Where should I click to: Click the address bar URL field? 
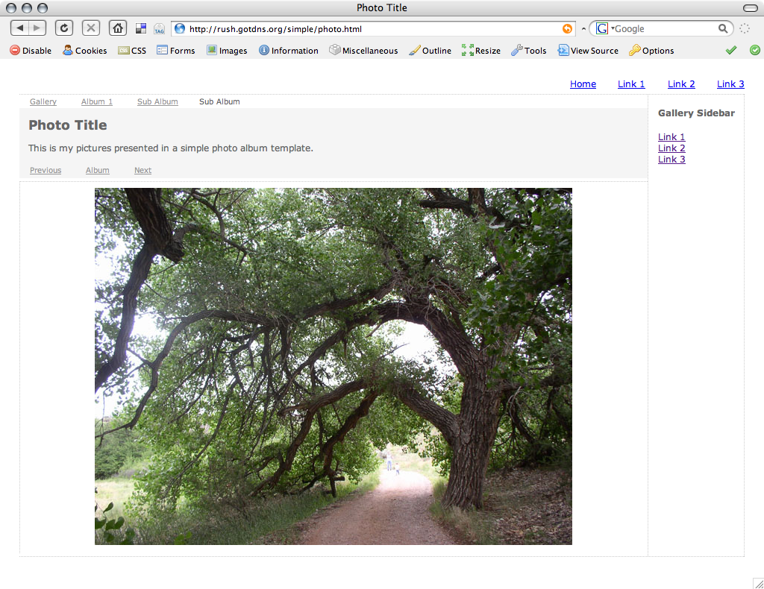click(x=373, y=29)
